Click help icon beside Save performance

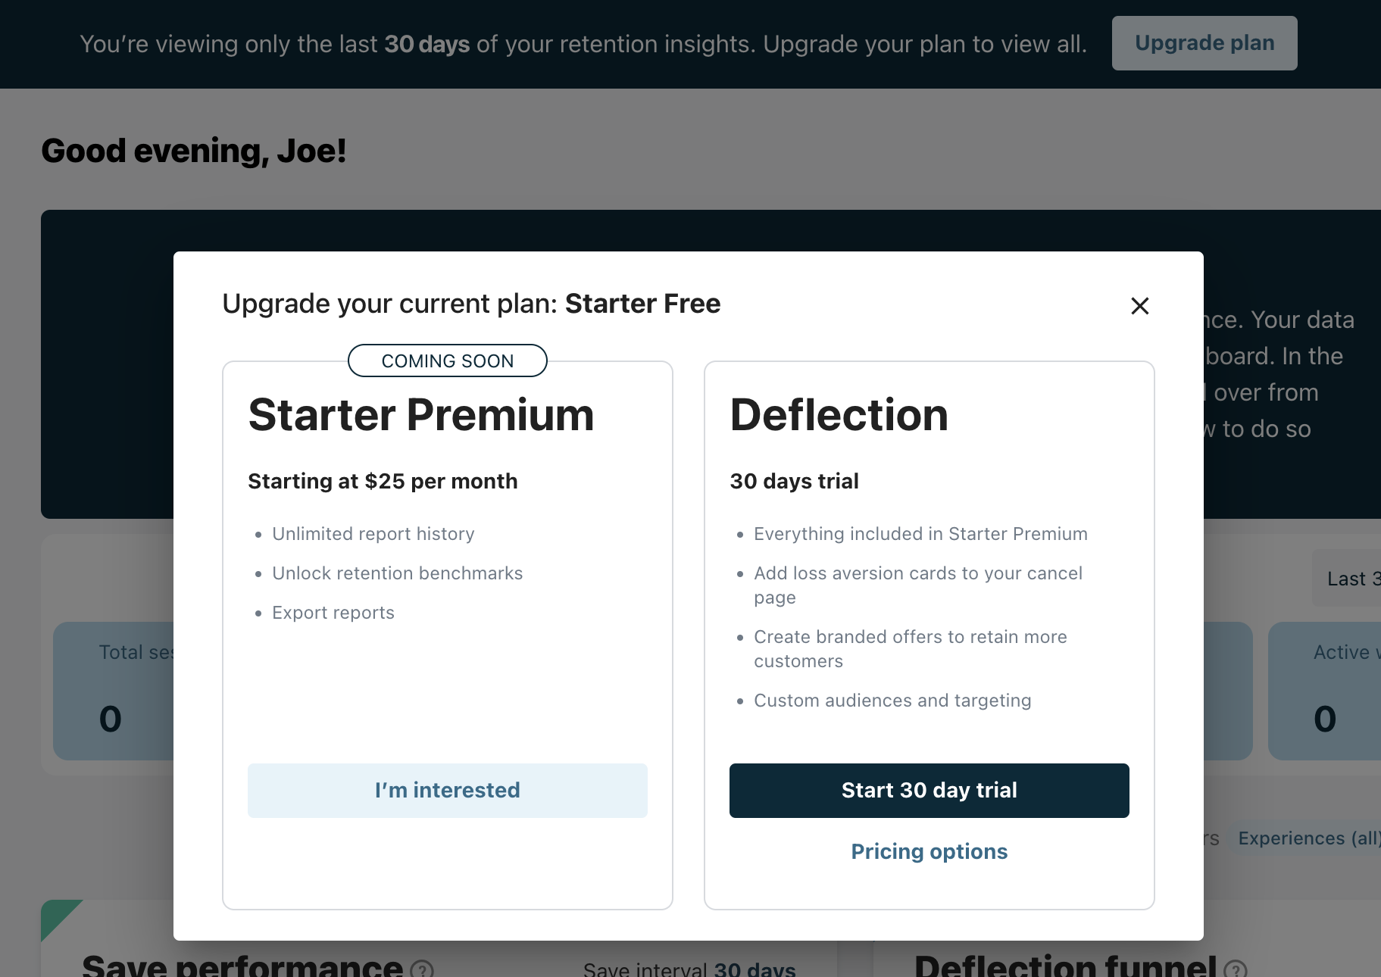(x=422, y=969)
